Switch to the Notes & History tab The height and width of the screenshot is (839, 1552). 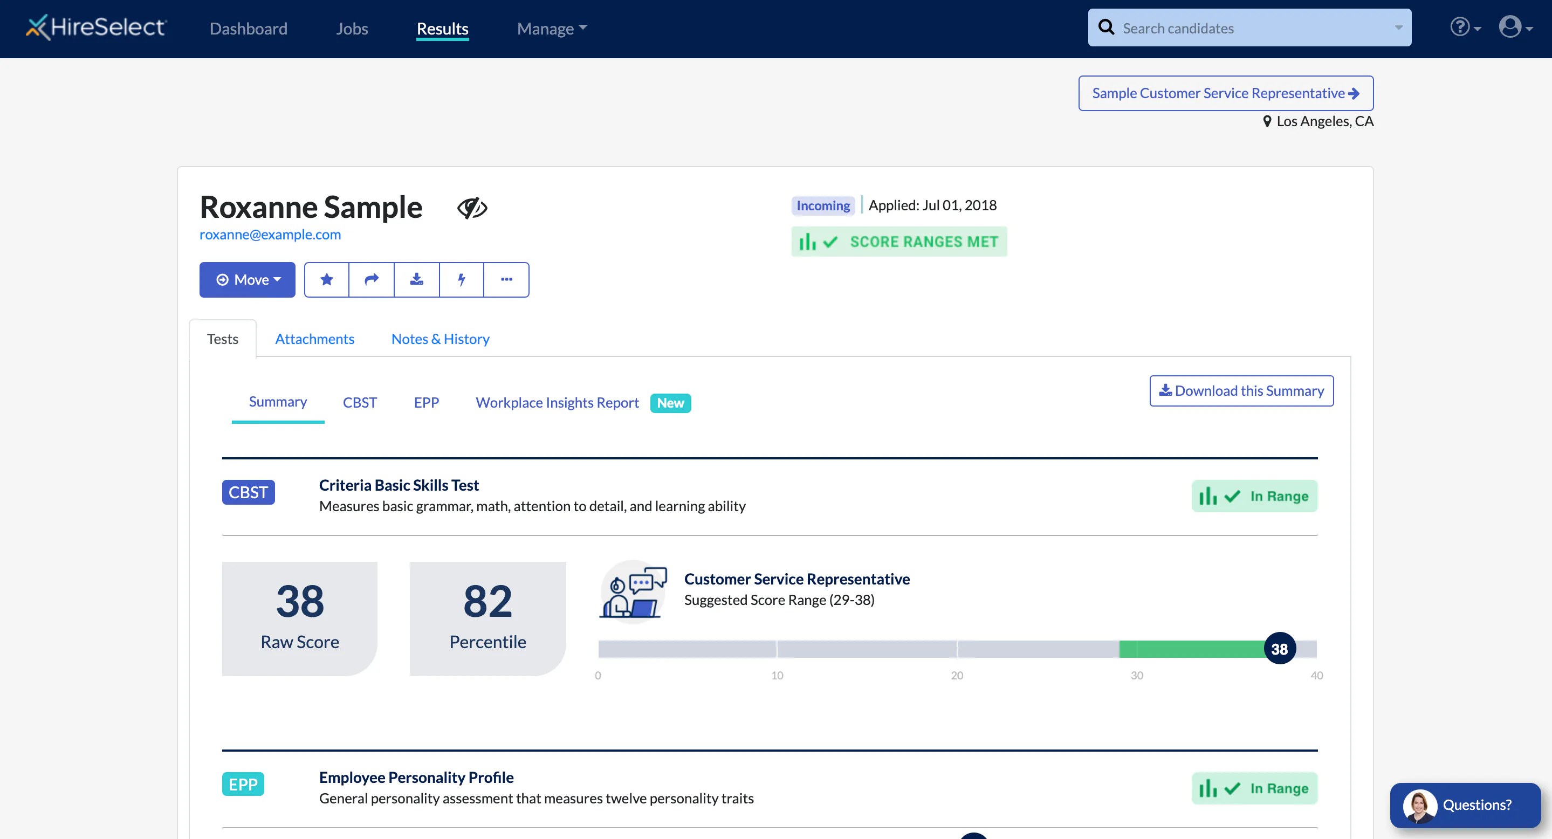pyautogui.click(x=440, y=339)
